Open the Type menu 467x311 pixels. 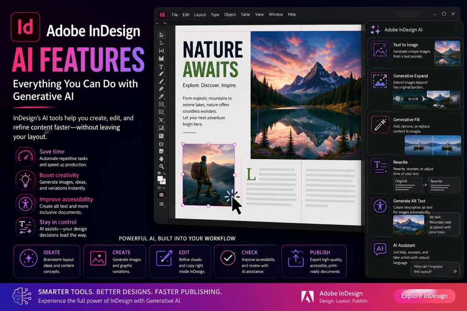pyautogui.click(x=215, y=15)
